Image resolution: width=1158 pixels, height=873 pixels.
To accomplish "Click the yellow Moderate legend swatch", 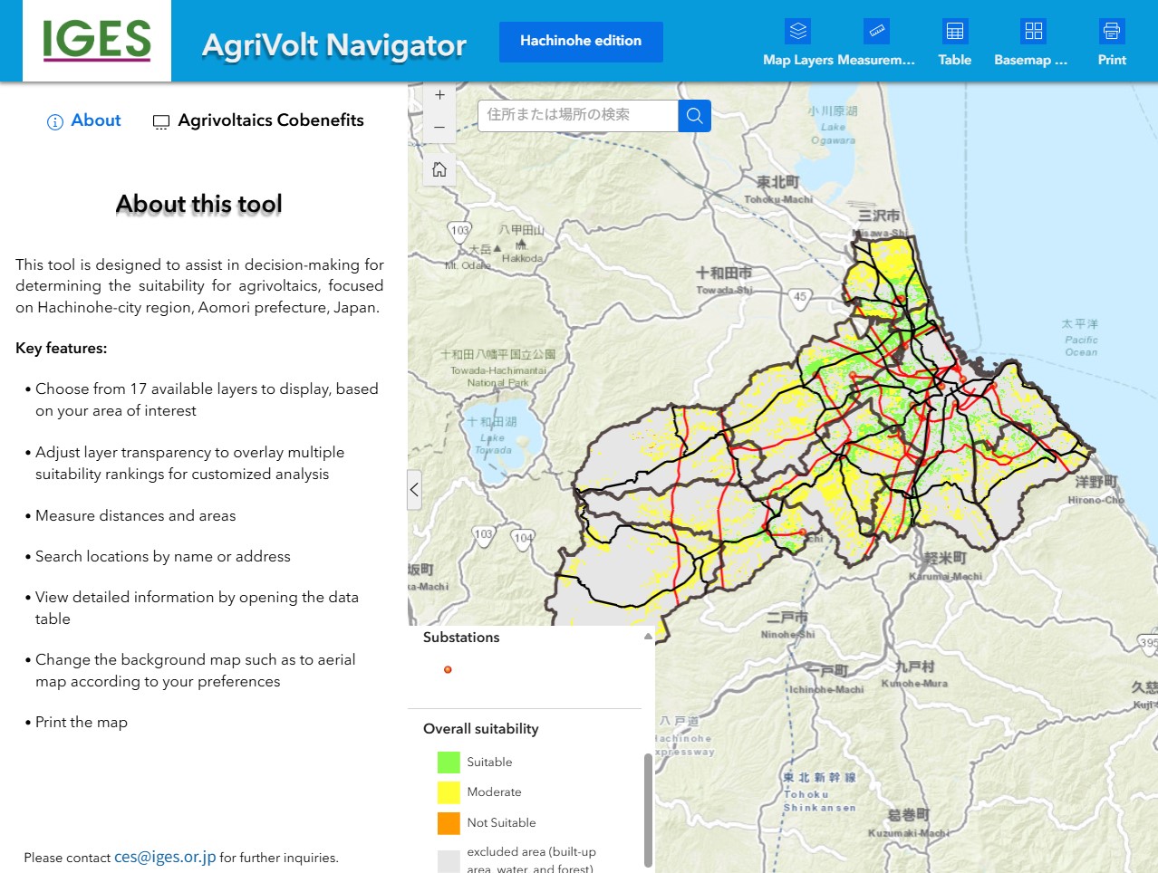I will pos(449,792).
